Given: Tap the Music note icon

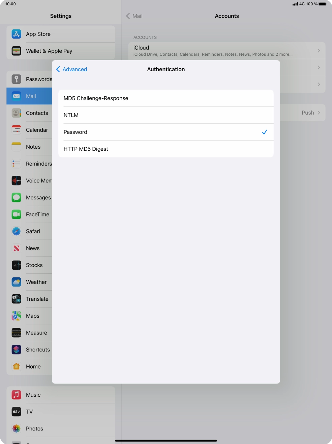Looking at the screenshot, I should (x=16, y=395).
